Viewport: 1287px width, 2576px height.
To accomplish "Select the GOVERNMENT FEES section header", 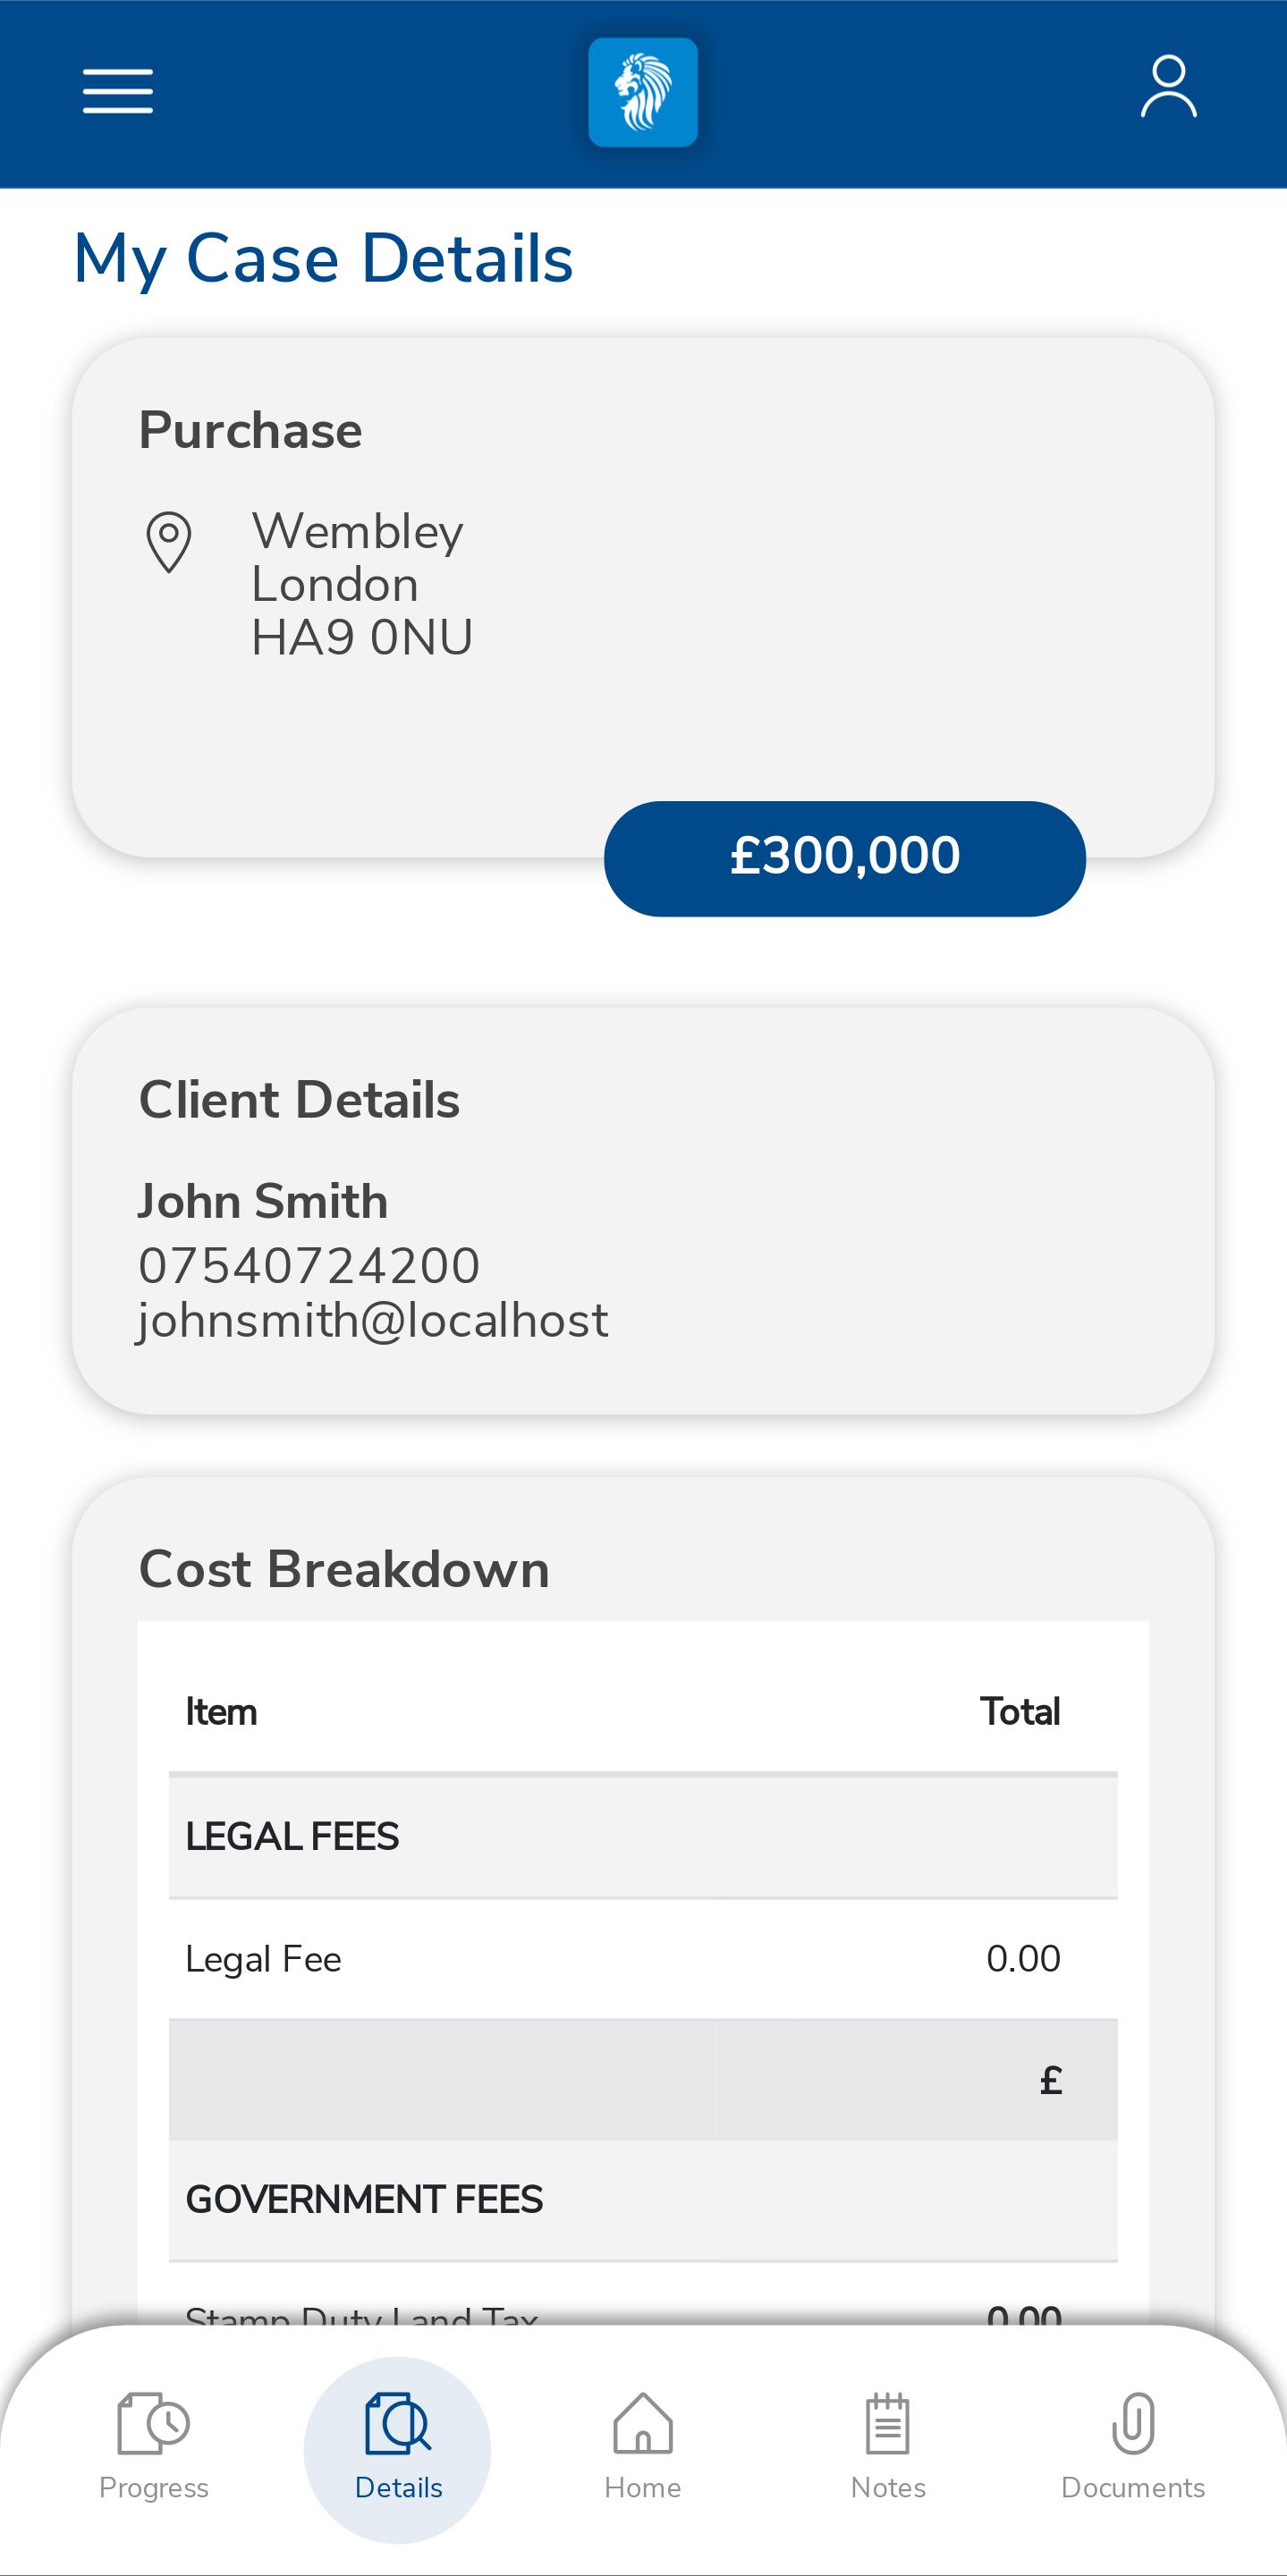I will click(643, 2199).
